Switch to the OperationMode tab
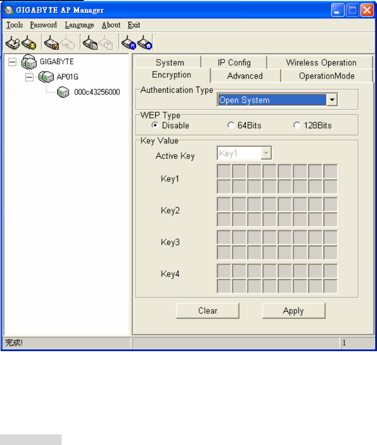This screenshot has width=377, height=445. point(326,76)
